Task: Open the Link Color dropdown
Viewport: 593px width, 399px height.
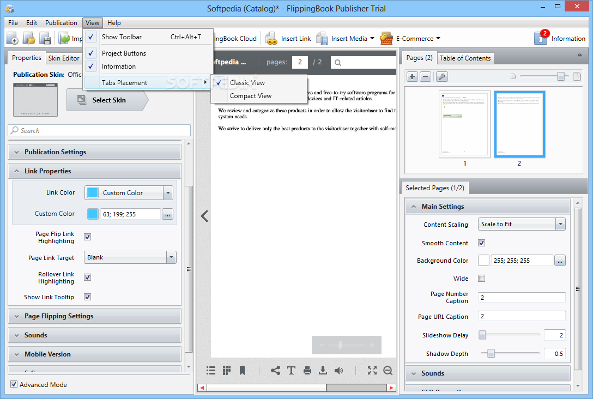Action: pyautogui.click(x=168, y=192)
